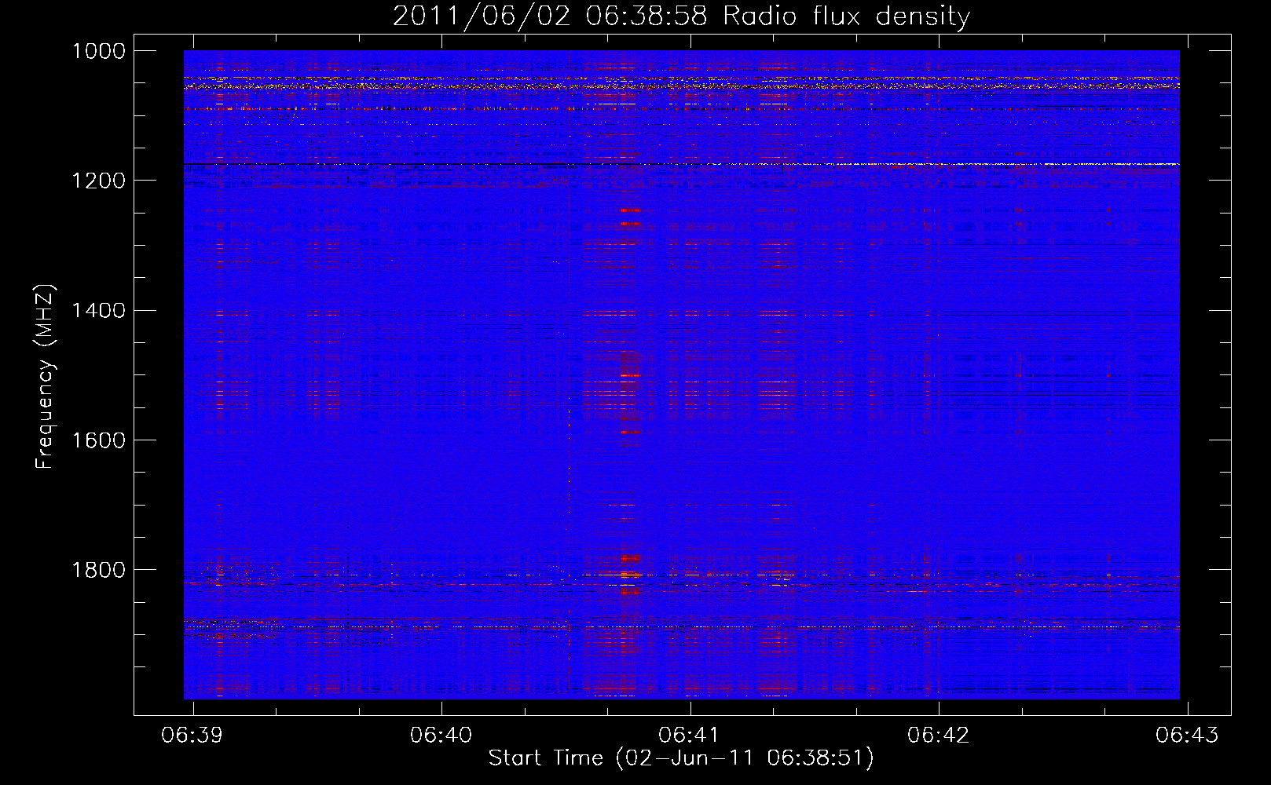Click the 06:39 time tick label

point(192,735)
